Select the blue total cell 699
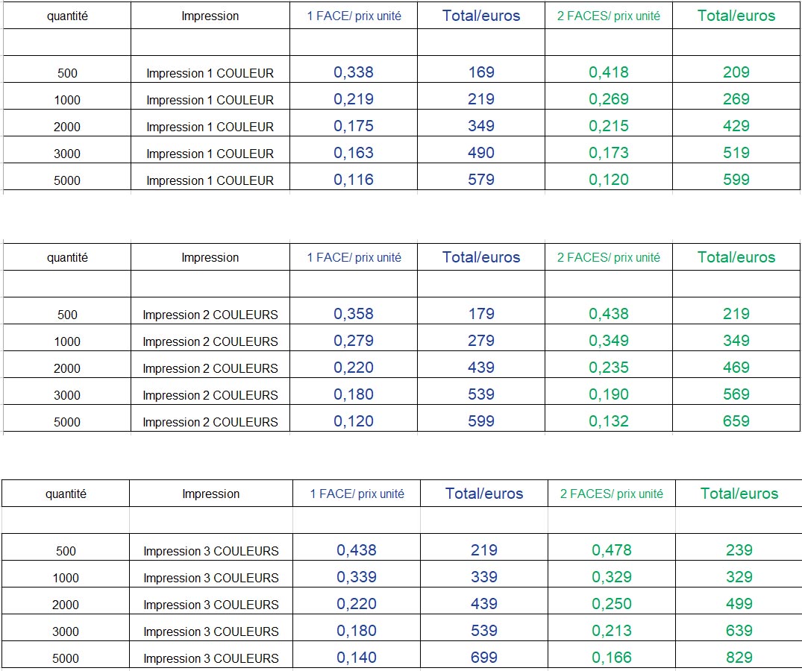This screenshot has height=671, width=802. (484, 658)
